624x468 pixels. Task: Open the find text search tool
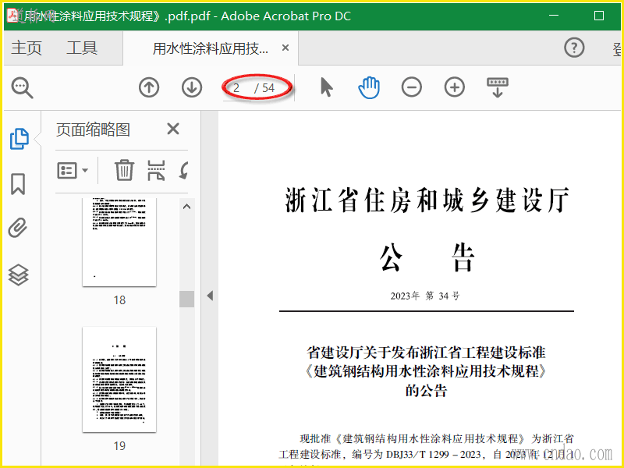23,87
